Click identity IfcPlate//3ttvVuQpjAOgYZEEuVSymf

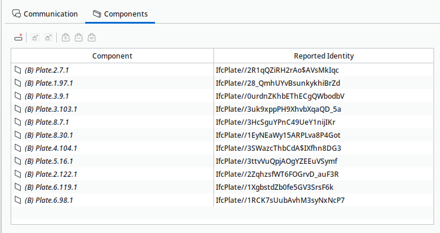pos(277,161)
